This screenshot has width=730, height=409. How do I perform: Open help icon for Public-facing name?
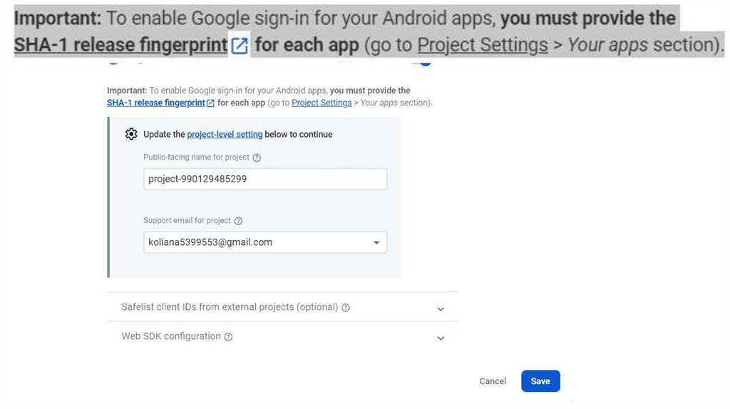(257, 157)
